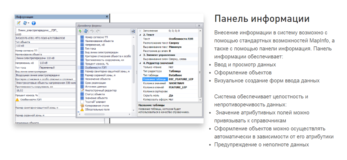Open dropdown arrow next to Информация refresh icon

28,23
